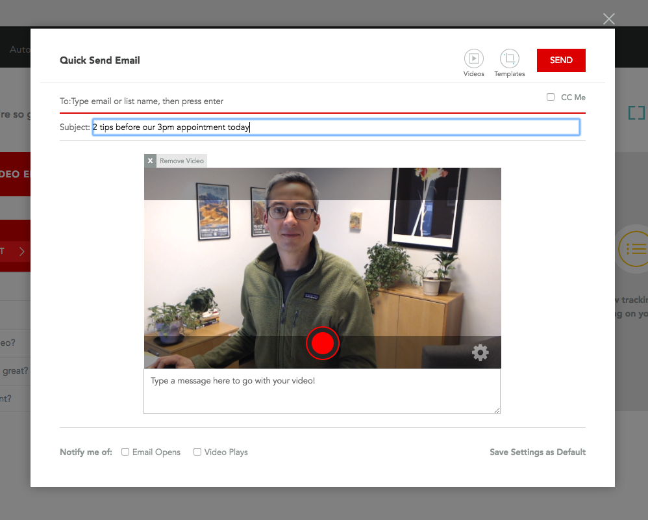Tick the CC Me checkbox
Viewport: 648px width, 520px height.
(551, 97)
